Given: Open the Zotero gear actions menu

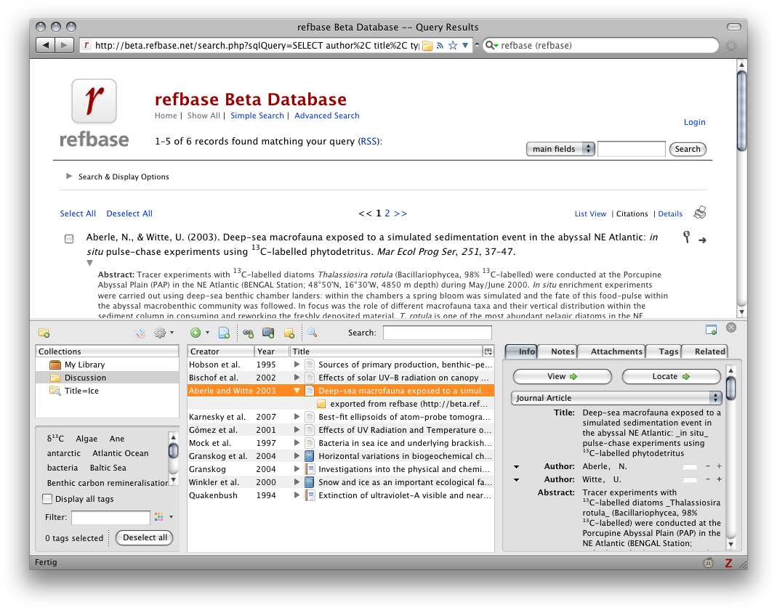Looking at the screenshot, I should [x=163, y=333].
